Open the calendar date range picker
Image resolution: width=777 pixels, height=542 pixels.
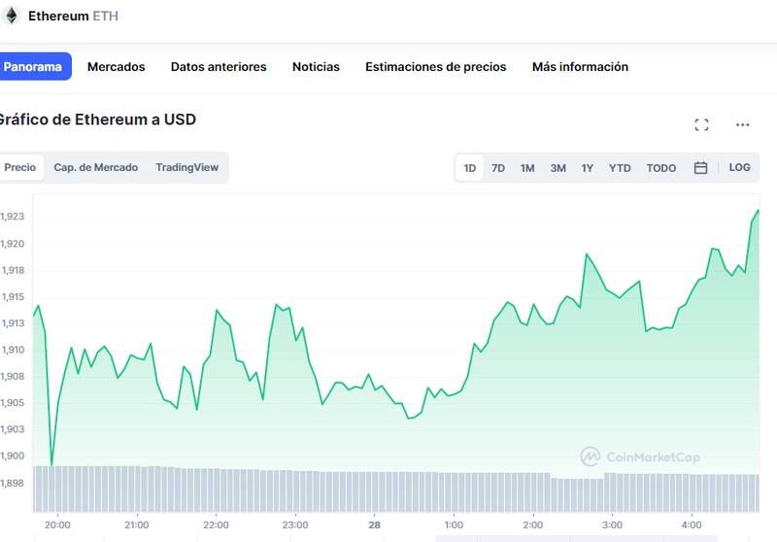pyautogui.click(x=700, y=168)
